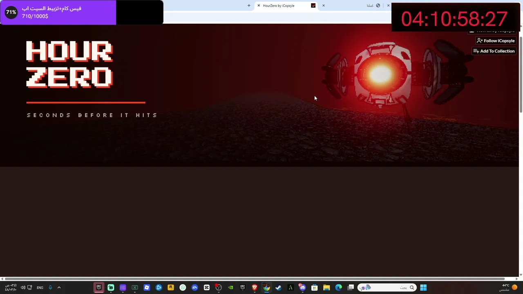Viewport: 523px width, 294px height.
Task: Open the black app with green letter
Action: click(x=291, y=287)
